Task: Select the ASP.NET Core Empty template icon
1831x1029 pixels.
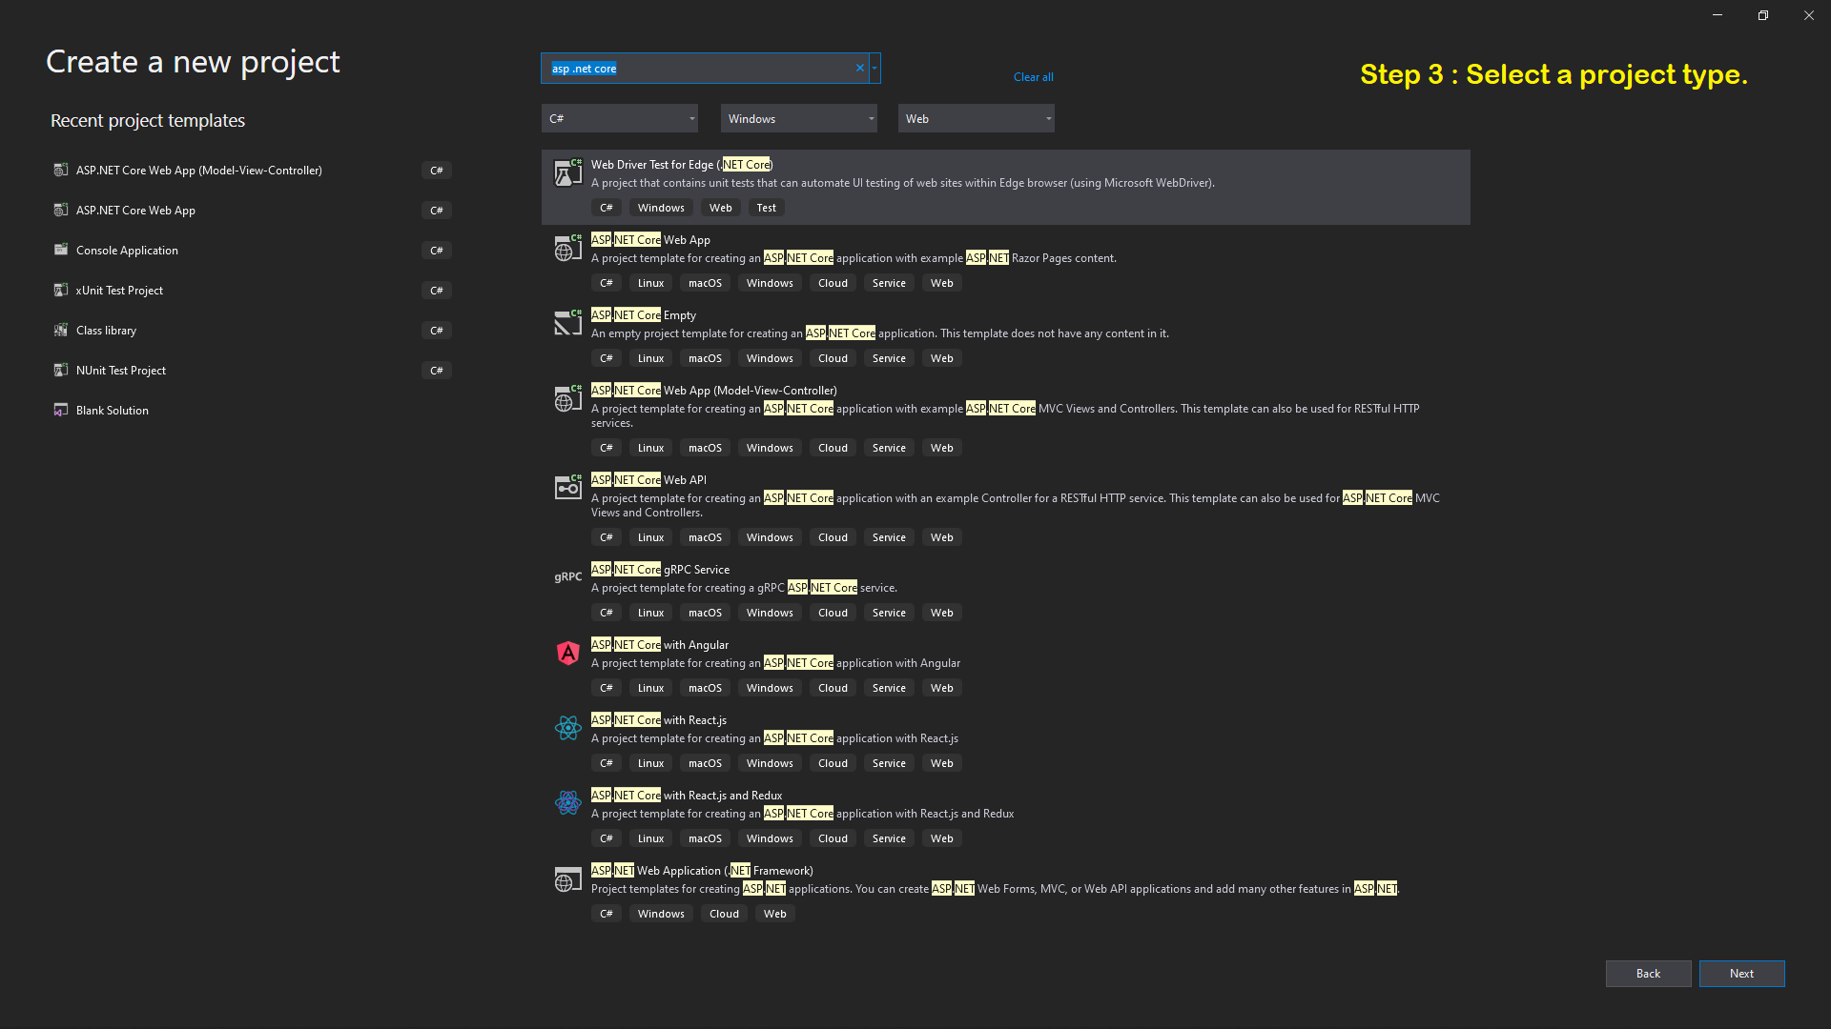Action: [567, 323]
